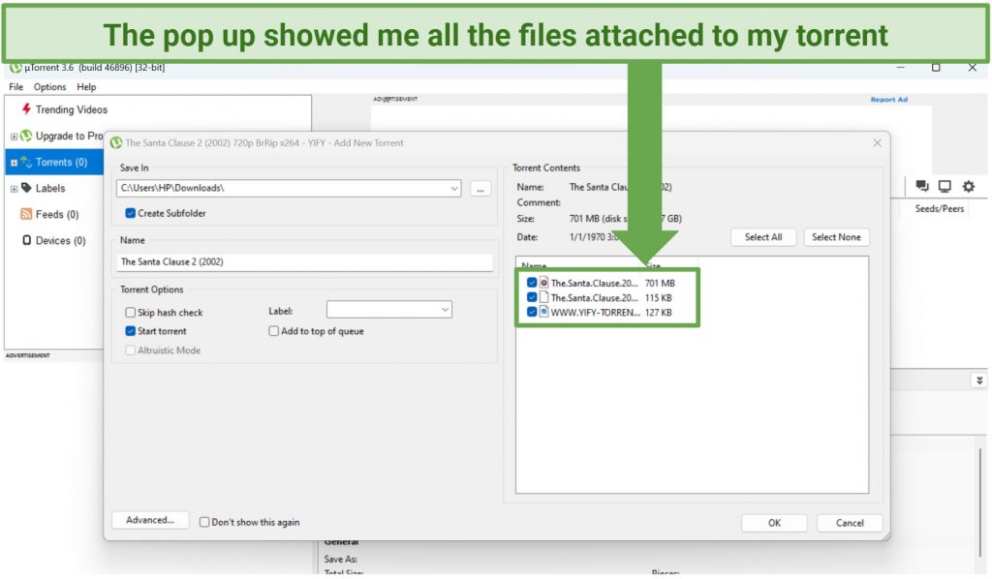Click the chat bubbles icon in toolbar
Viewport: 992px width, 579px height.
pyautogui.click(x=922, y=186)
